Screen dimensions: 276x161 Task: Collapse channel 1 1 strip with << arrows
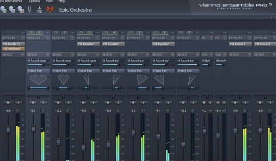(48, 33)
